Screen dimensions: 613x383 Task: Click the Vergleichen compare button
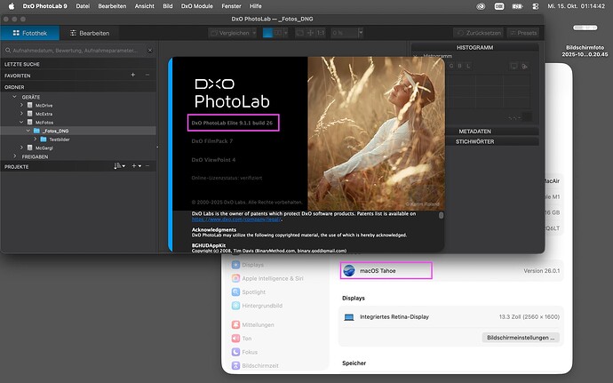pyautogui.click(x=231, y=33)
